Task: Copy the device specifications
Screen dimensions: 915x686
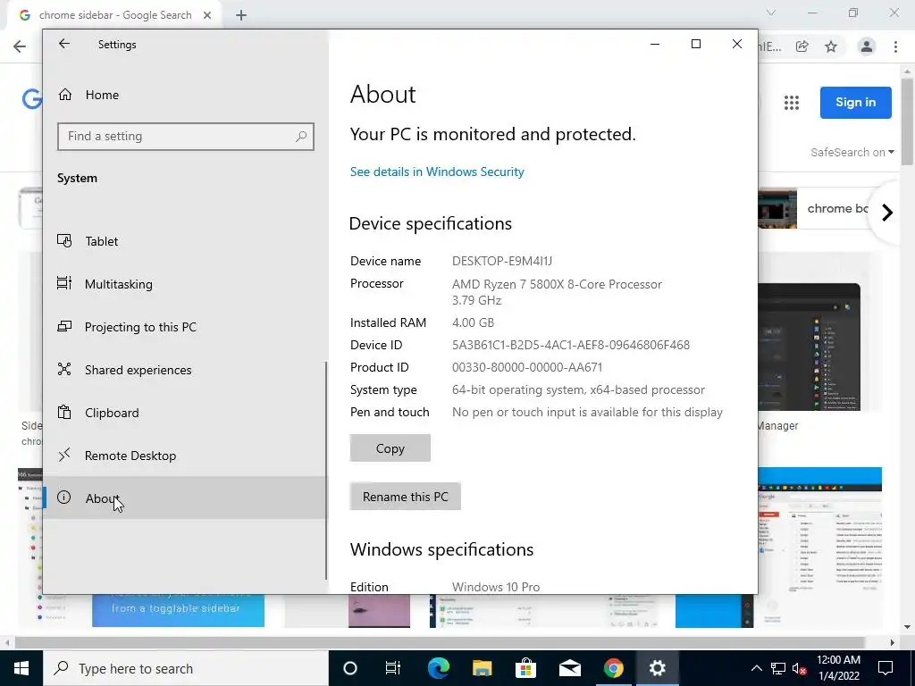Action: [x=390, y=448]
